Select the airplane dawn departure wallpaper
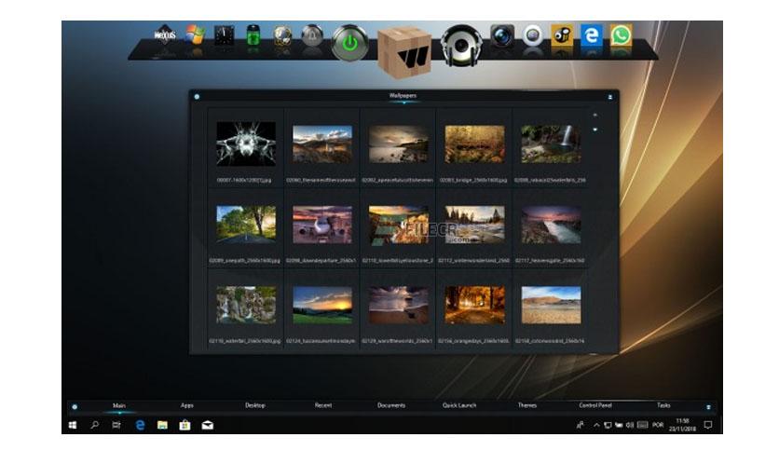This screenshot has height=451, width=779. click(x=322, y=225)
